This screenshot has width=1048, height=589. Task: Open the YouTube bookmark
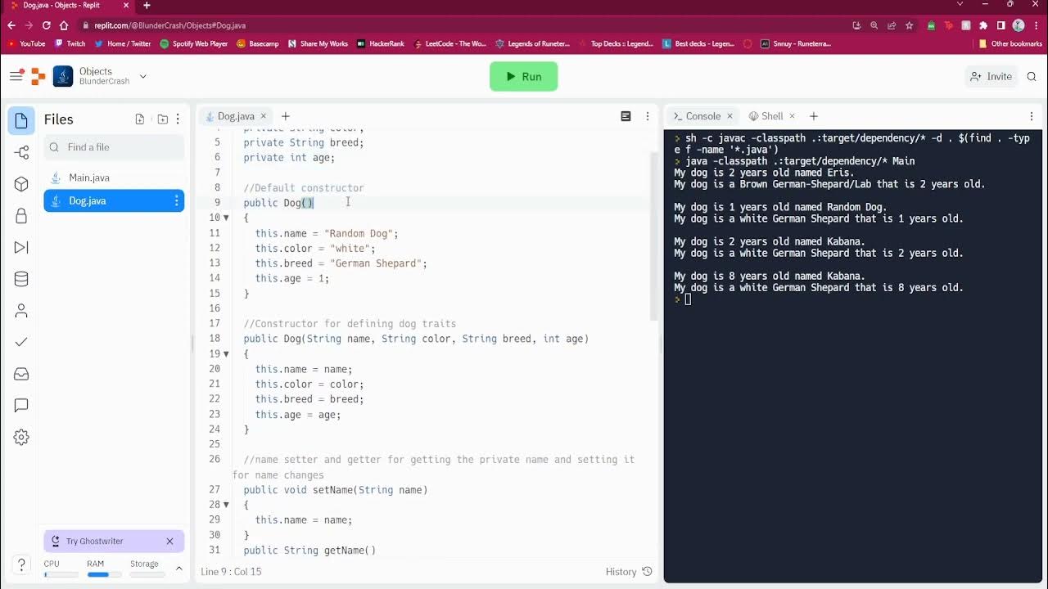[x=26, y=44]
